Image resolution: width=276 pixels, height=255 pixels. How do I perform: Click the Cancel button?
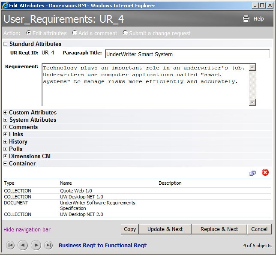coord(259,229)
